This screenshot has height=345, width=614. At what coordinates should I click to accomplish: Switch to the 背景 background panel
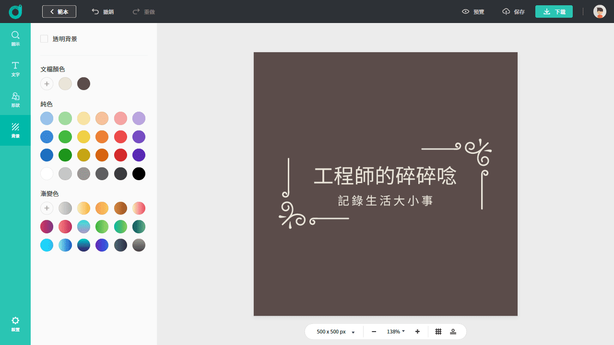pos(15,130)
